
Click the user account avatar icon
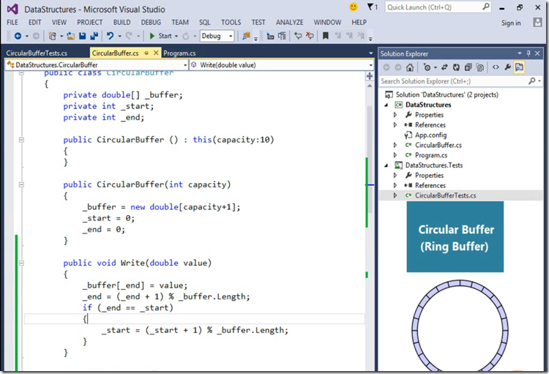point(537,23)
